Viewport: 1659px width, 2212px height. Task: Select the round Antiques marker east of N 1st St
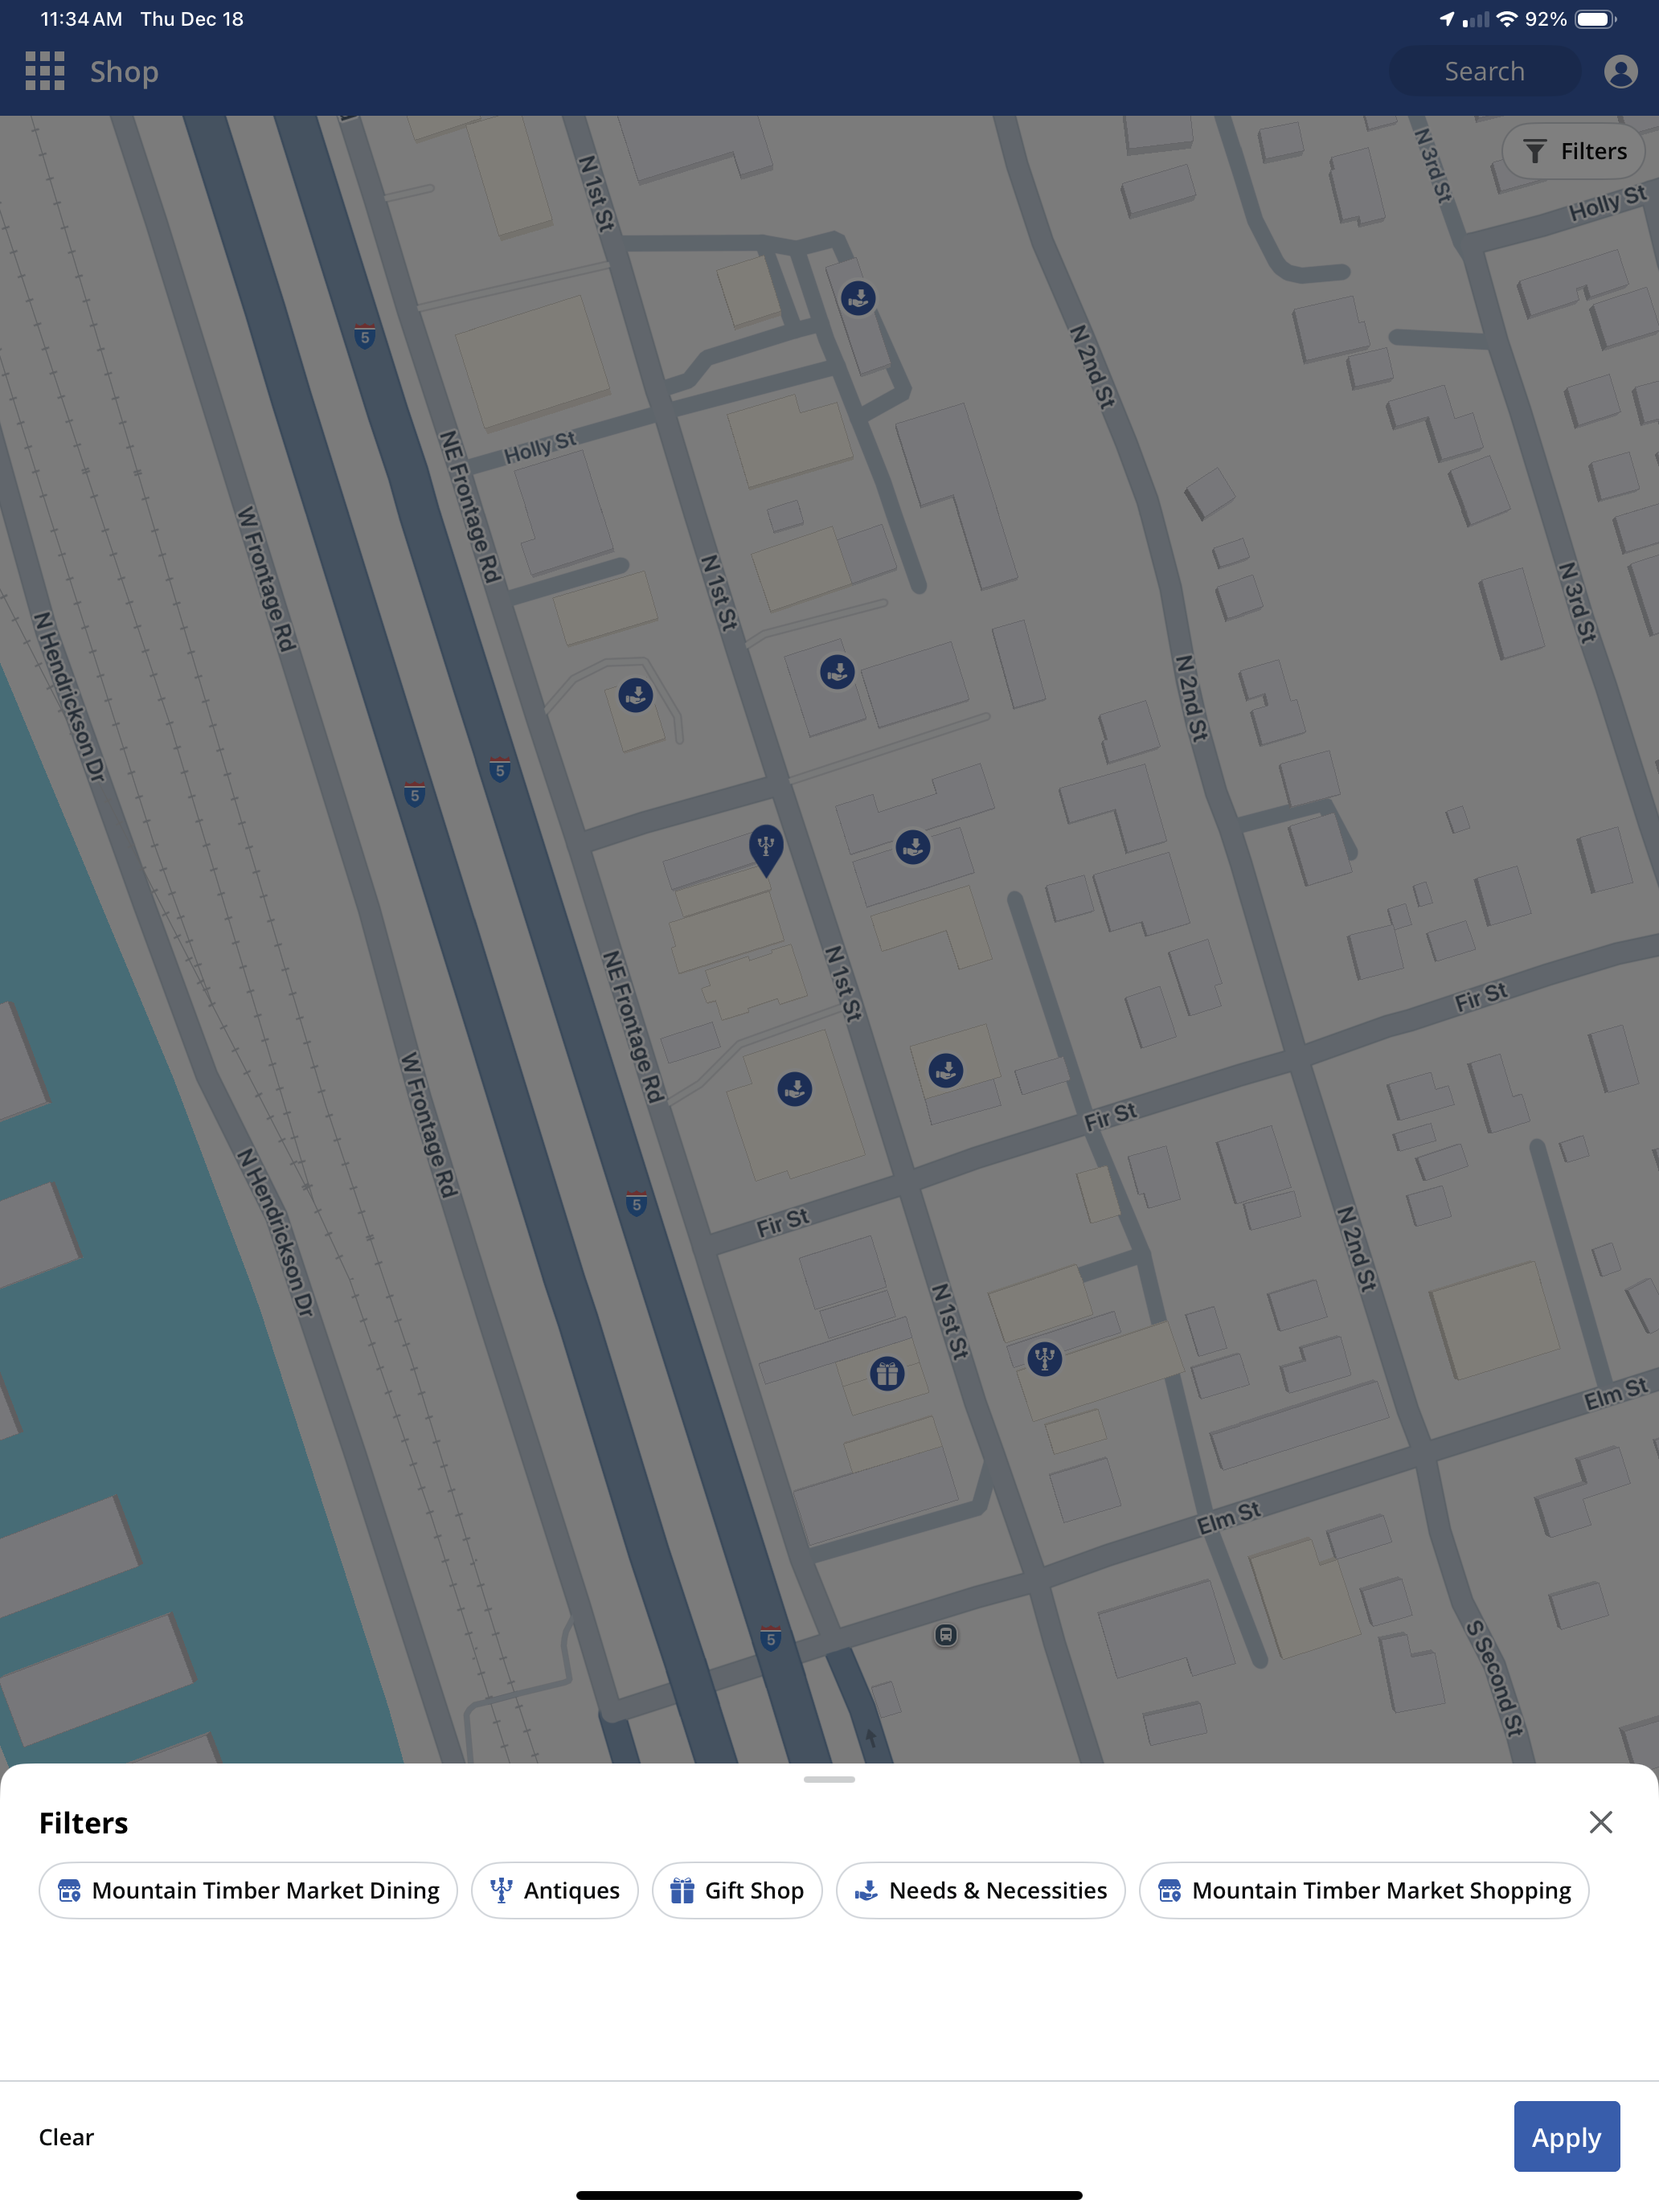(1045, 1358)
